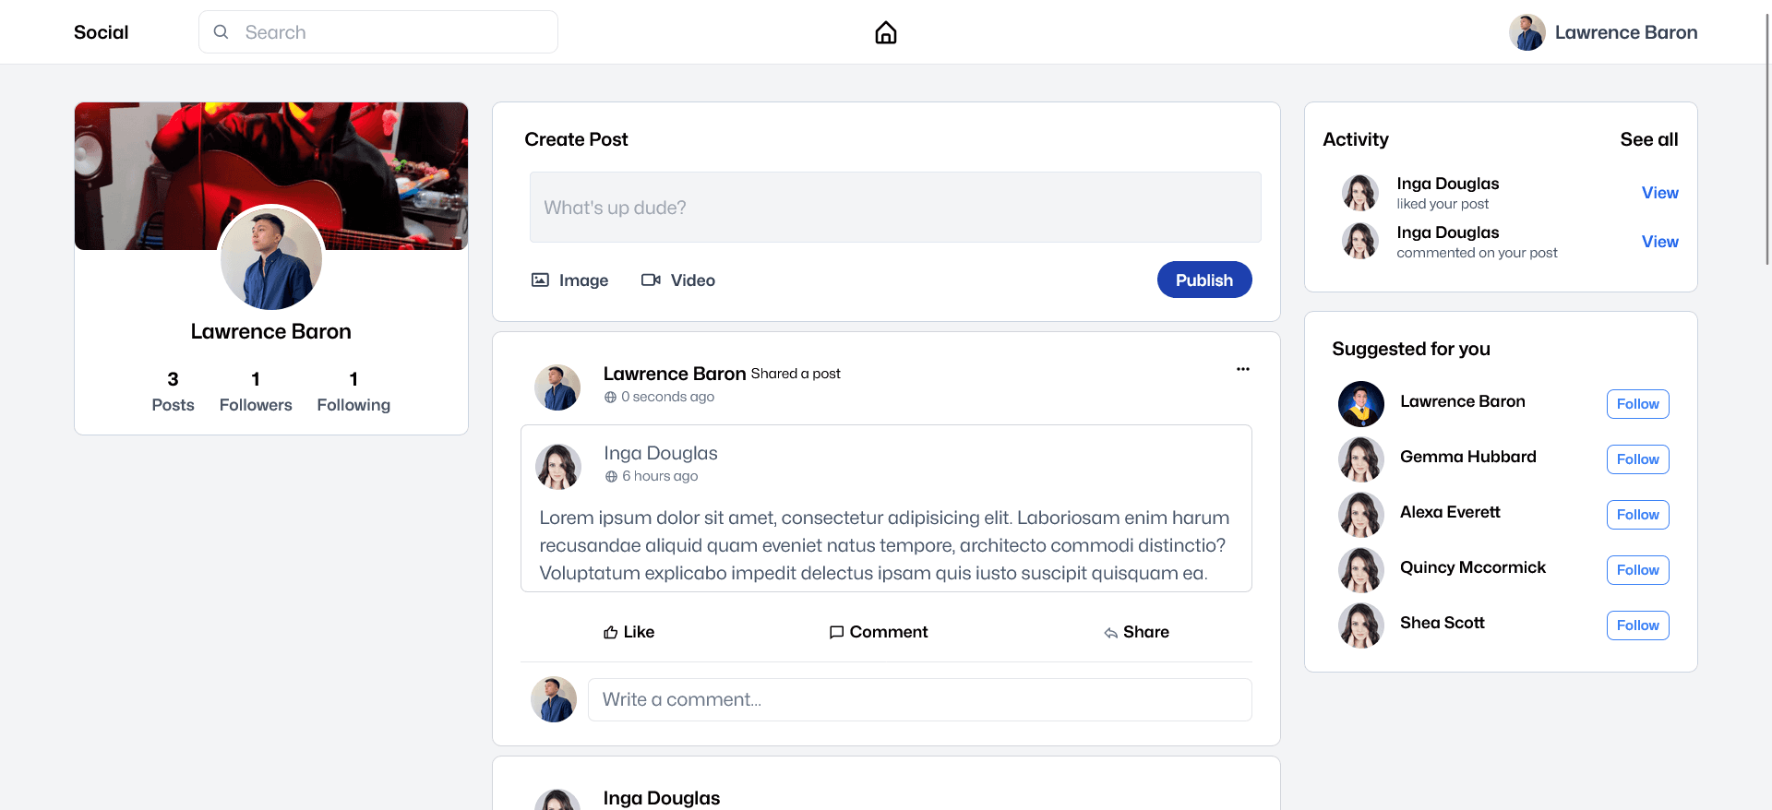1772x810 pixels.
Task: Open See all activity
Action: (x=1649, y=139)
